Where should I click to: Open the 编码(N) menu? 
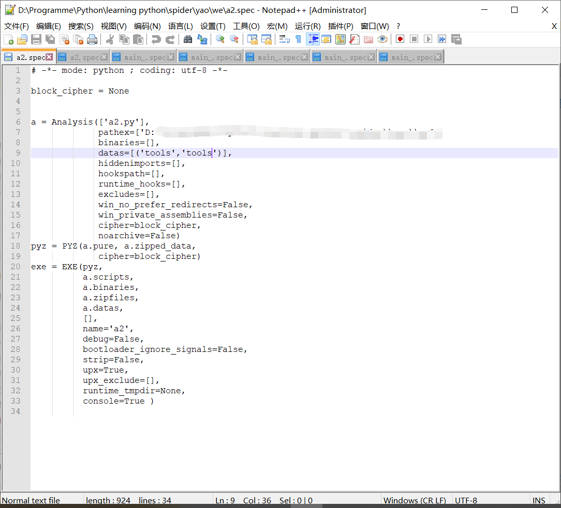(147, 26)
